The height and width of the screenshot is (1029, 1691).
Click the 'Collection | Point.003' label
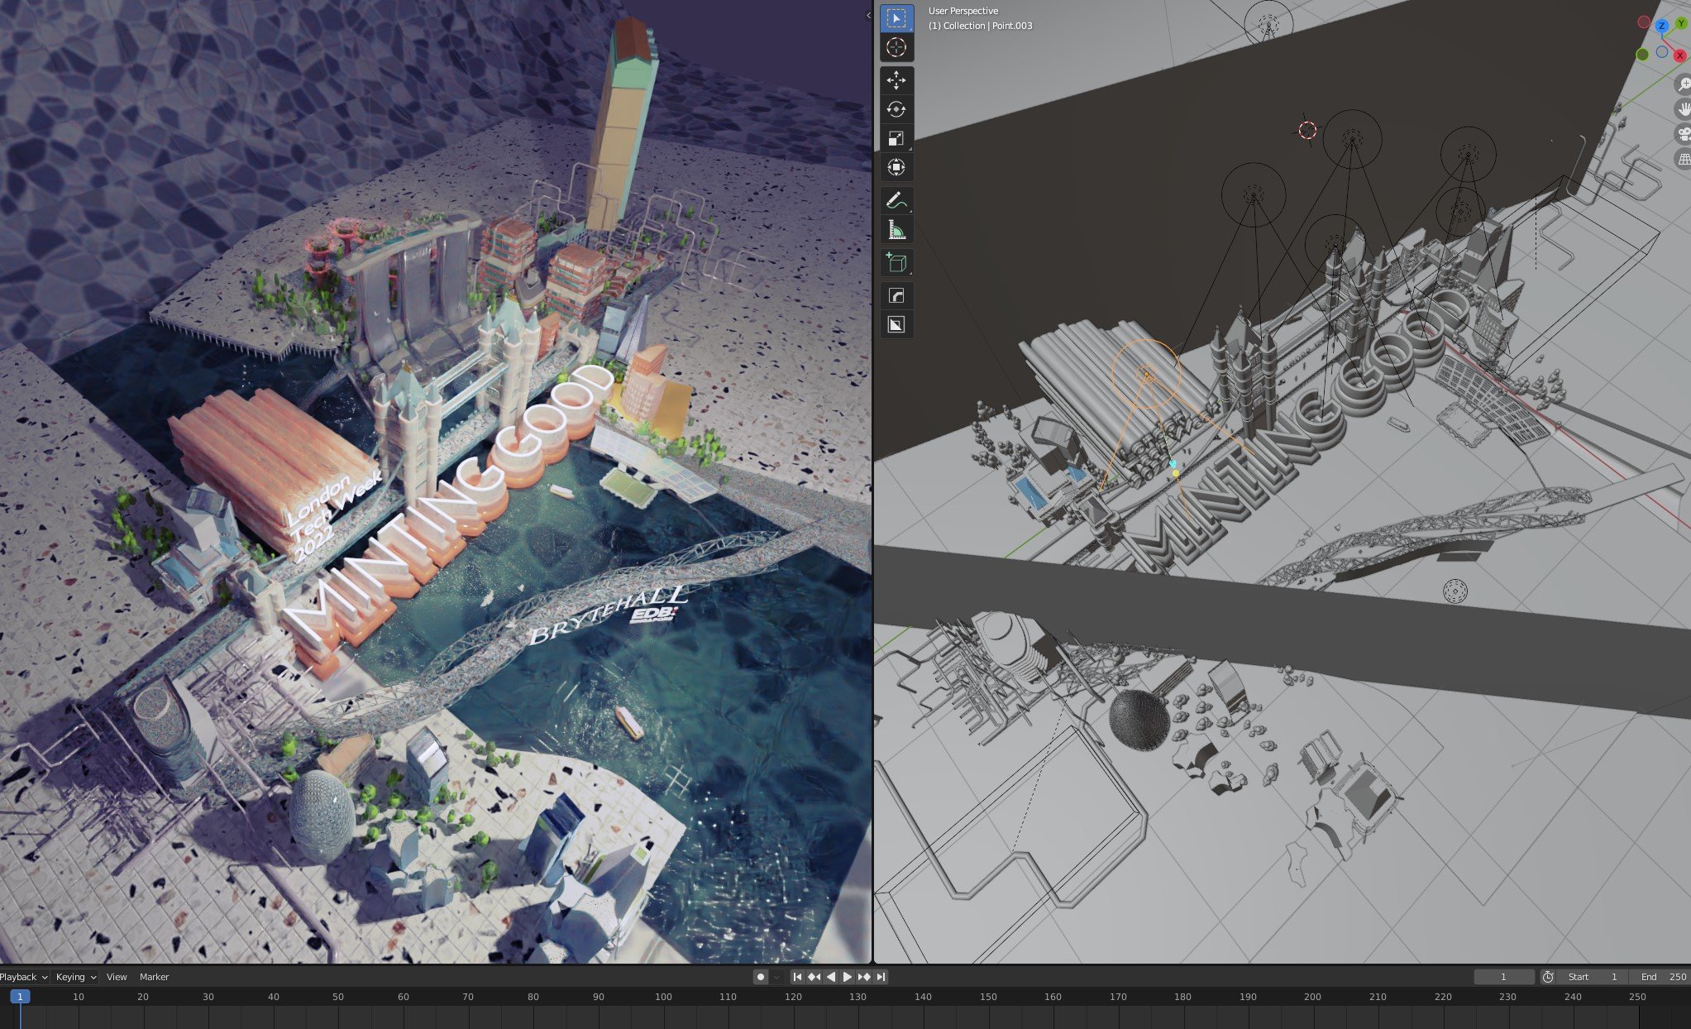[980, 26]
